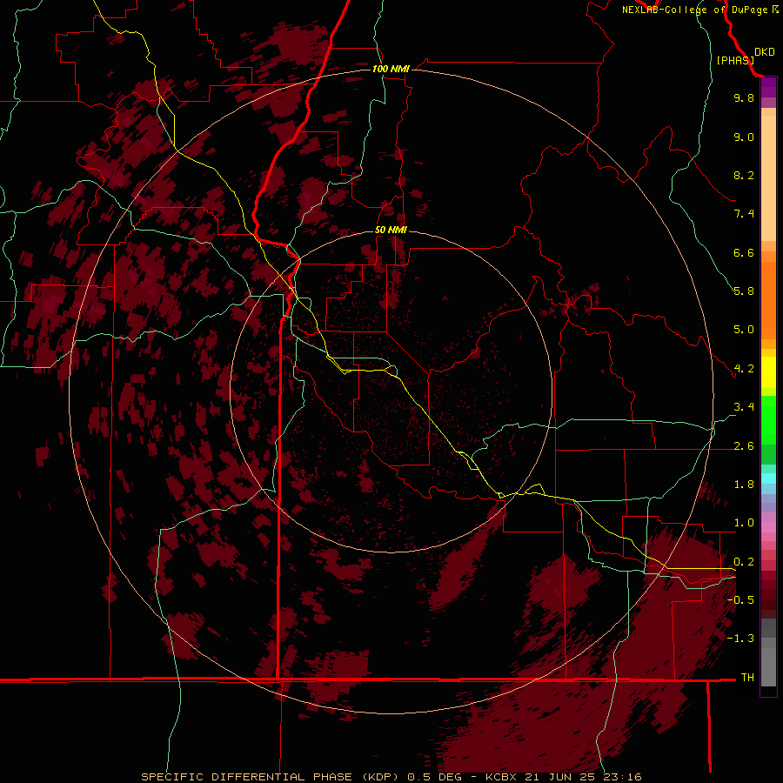Click the "1.8" legend value
783x783 pixels.
coord(744,485)
